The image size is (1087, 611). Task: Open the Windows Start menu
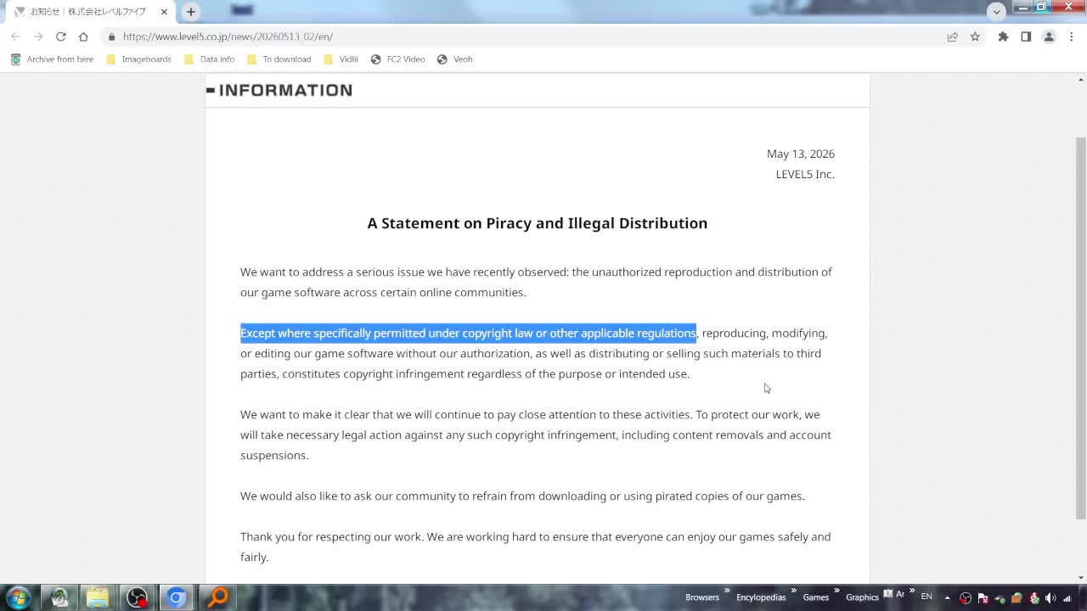(x=18, y=597)
